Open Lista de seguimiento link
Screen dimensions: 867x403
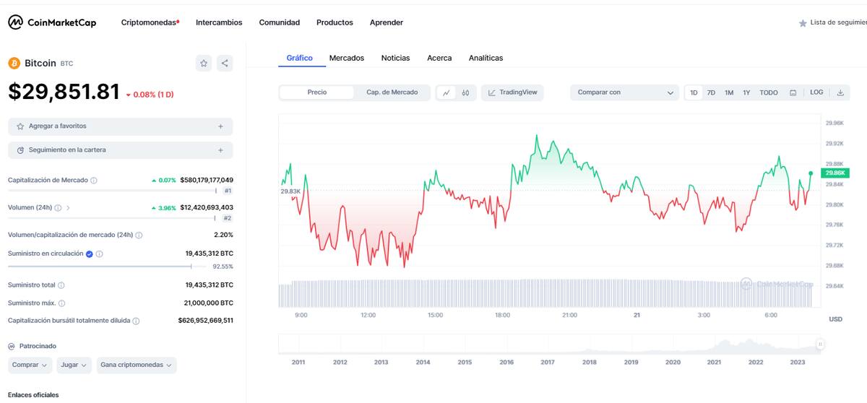pyautogui.click(x=832, y=22)
